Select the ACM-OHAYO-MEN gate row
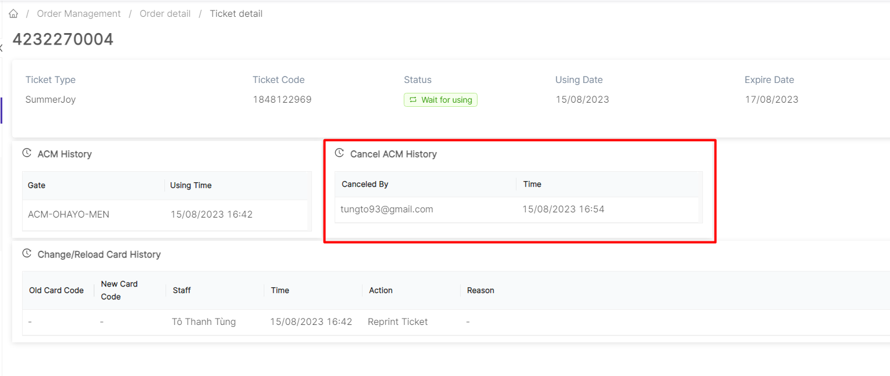Image resolution: width=890 pixels, height=376 pixels. (69, 214)
